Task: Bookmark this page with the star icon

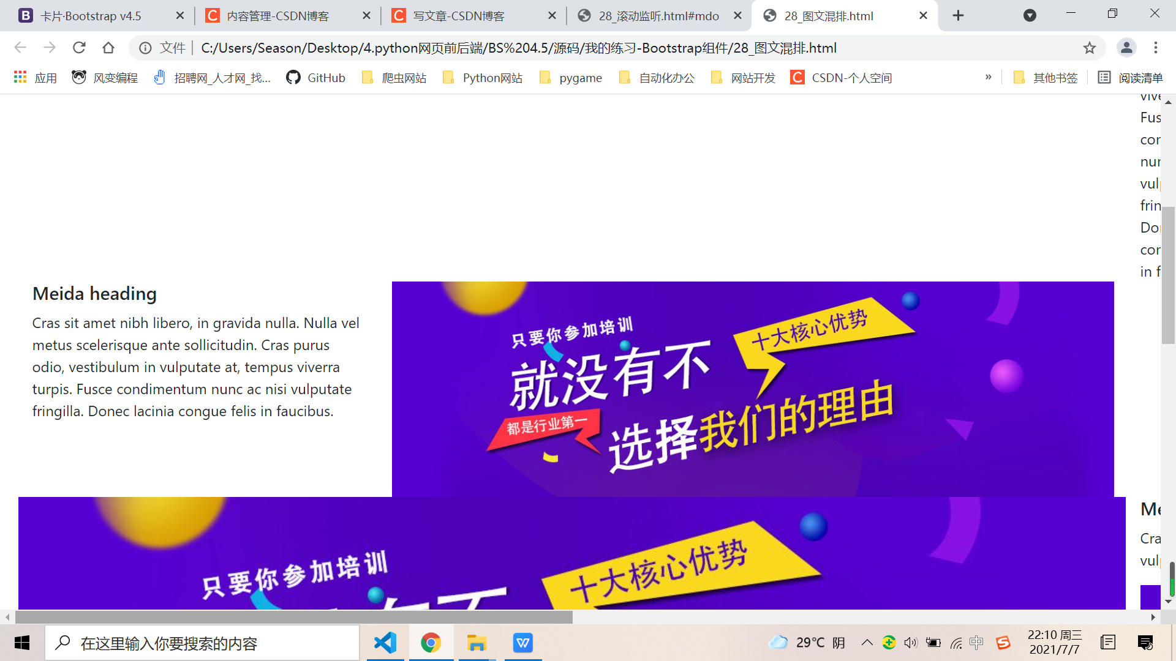Action: [1090, 47]
